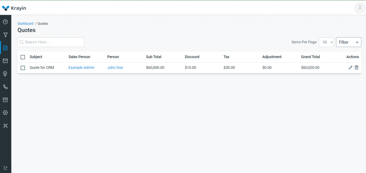Viewport: 366px width, 173px height.
Task: Sort by Grand Total column header
Action: tap(311, 57)
